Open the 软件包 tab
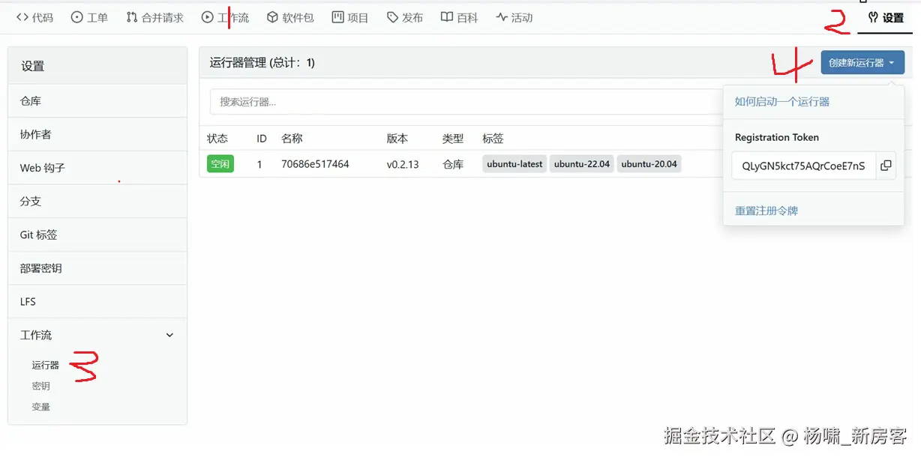 [290, 17]
